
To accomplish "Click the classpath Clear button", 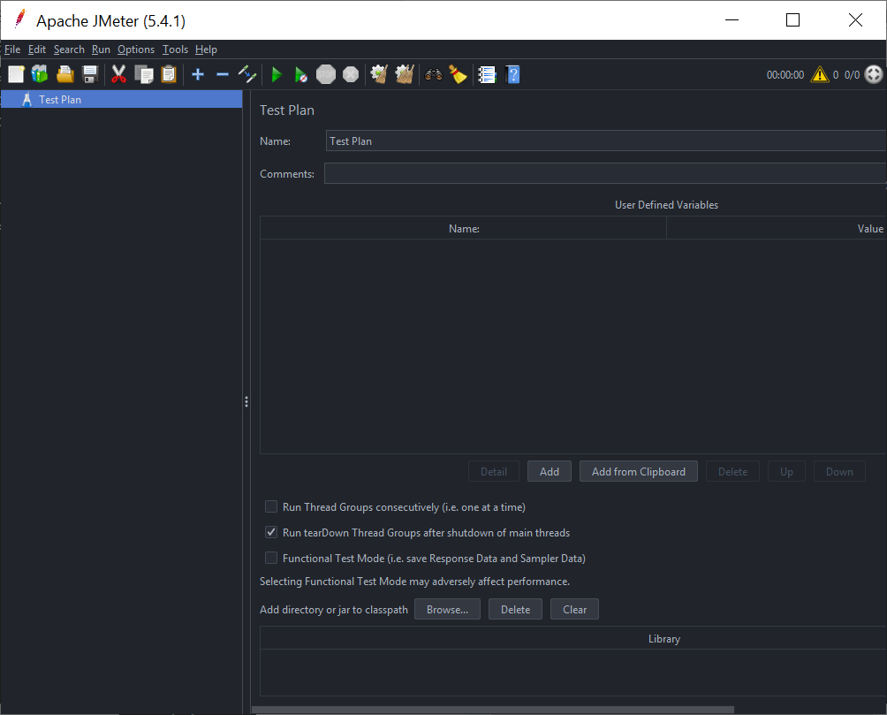I will pyautogui.click(x=575, y=609).
